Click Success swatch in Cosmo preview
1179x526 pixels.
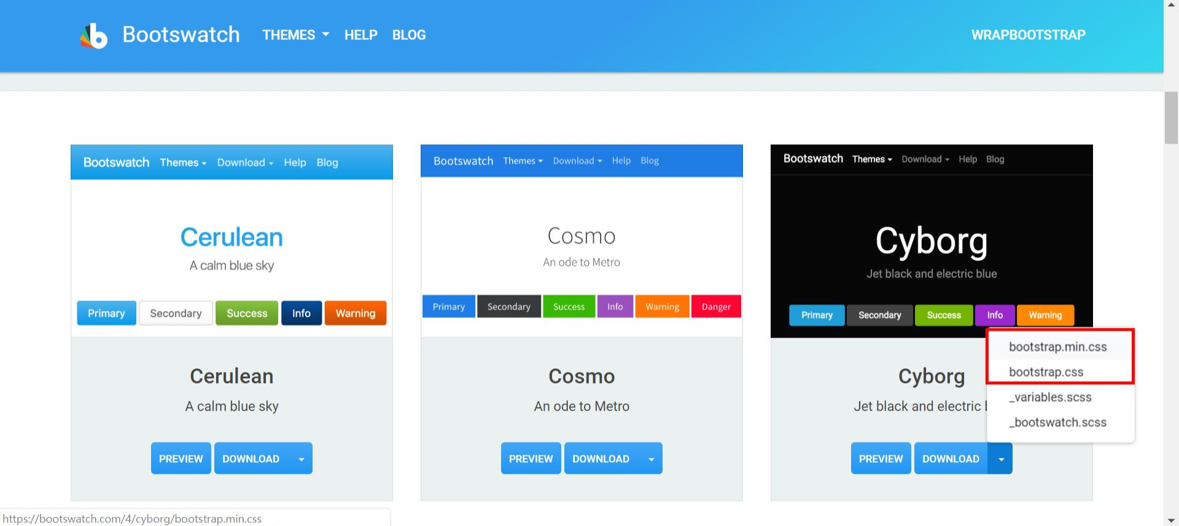click(x=569, y=306)
